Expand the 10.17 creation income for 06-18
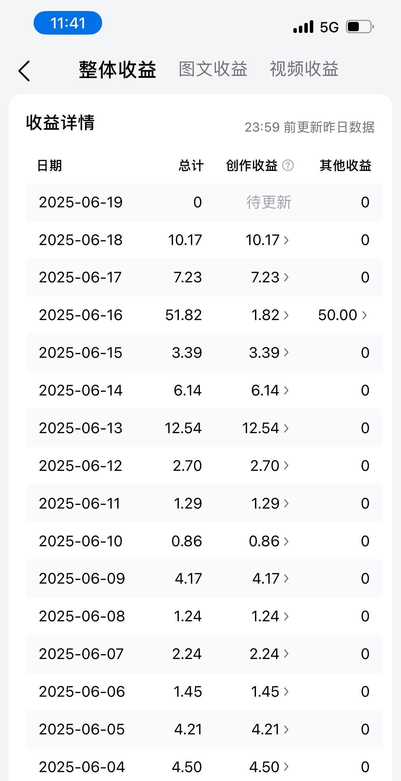Screen dimensions: 401x781 (267, 240)
